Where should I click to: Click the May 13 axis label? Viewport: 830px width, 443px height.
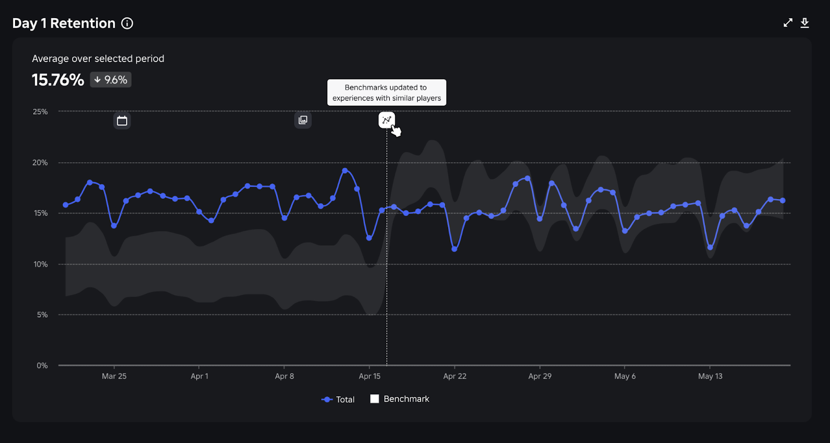pyautogui.click(x=710, y=376)
